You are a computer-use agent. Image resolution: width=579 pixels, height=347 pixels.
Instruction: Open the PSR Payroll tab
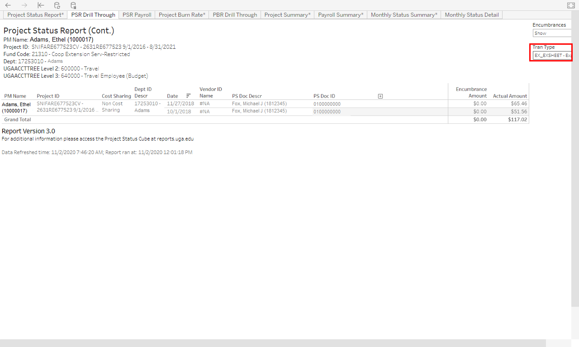[x=137, y=15]
